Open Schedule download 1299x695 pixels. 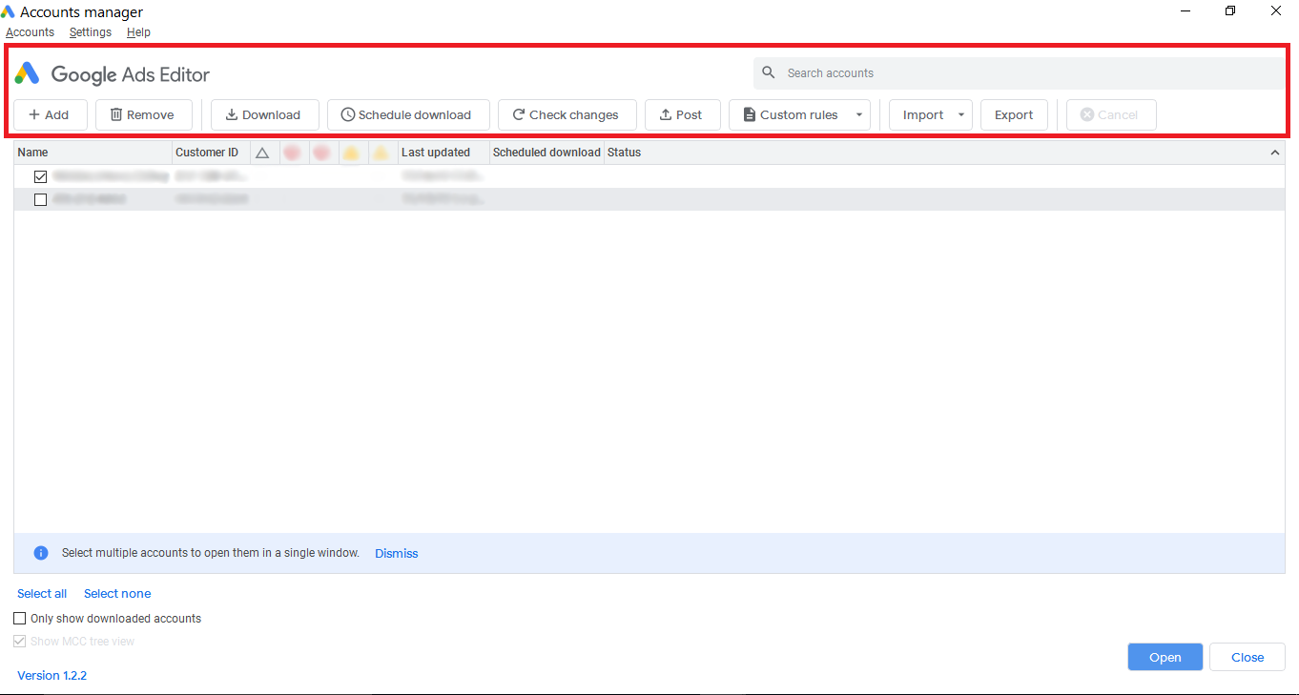pos(408,114)
